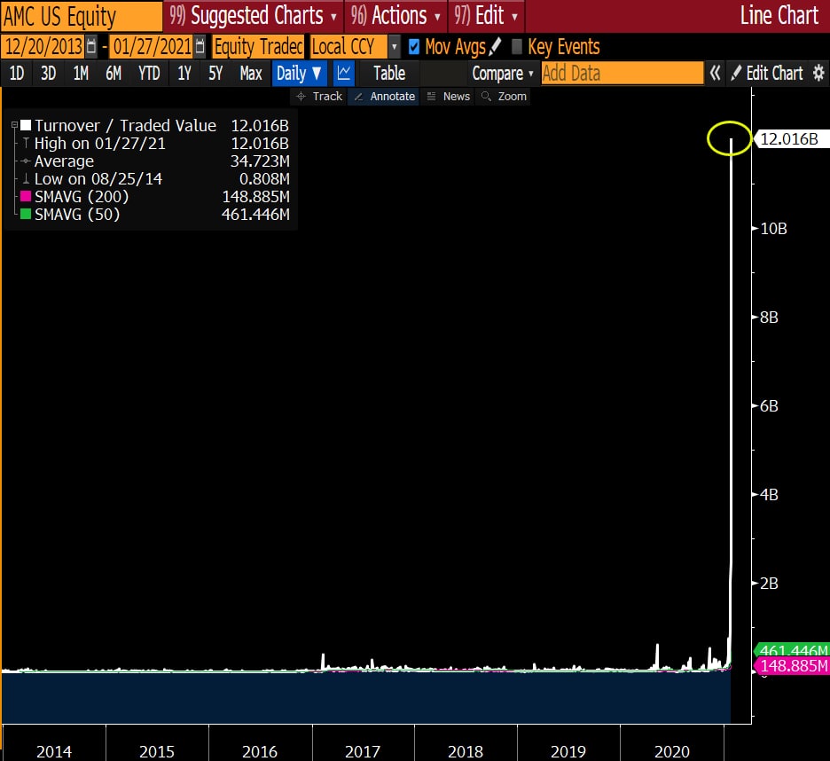Image resolution: width=830 pixels, height=761 pixels.
Task: Select the 6M time range
Action: coord(114,73)
